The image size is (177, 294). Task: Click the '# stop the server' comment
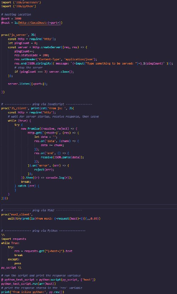coord(28,68)
